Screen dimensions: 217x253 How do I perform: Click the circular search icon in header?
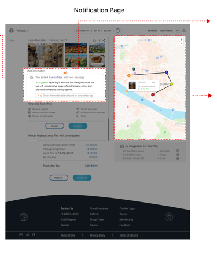pos(117,31)
